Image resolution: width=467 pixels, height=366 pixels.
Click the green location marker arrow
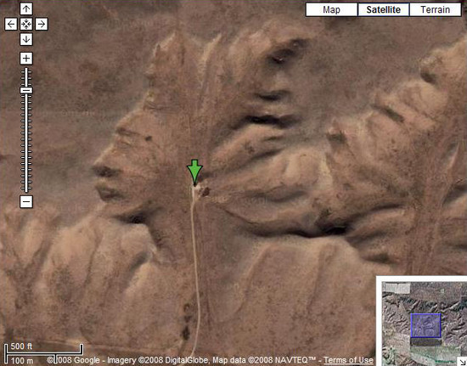point(194,172)
